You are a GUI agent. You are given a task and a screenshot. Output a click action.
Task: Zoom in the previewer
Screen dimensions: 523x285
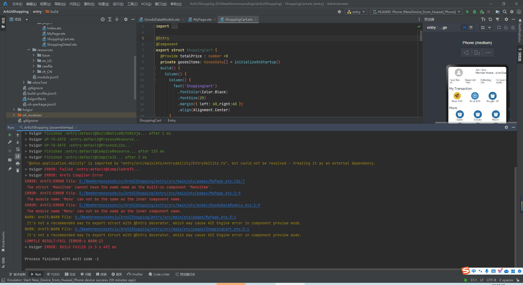[x=513, y=27]
